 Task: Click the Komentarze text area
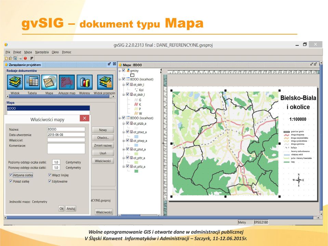tap(66, 148)
